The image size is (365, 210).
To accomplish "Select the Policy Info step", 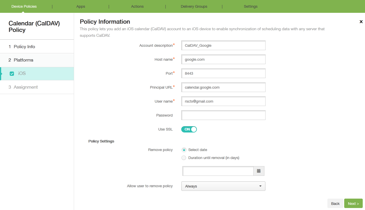I will coord(24,47).
